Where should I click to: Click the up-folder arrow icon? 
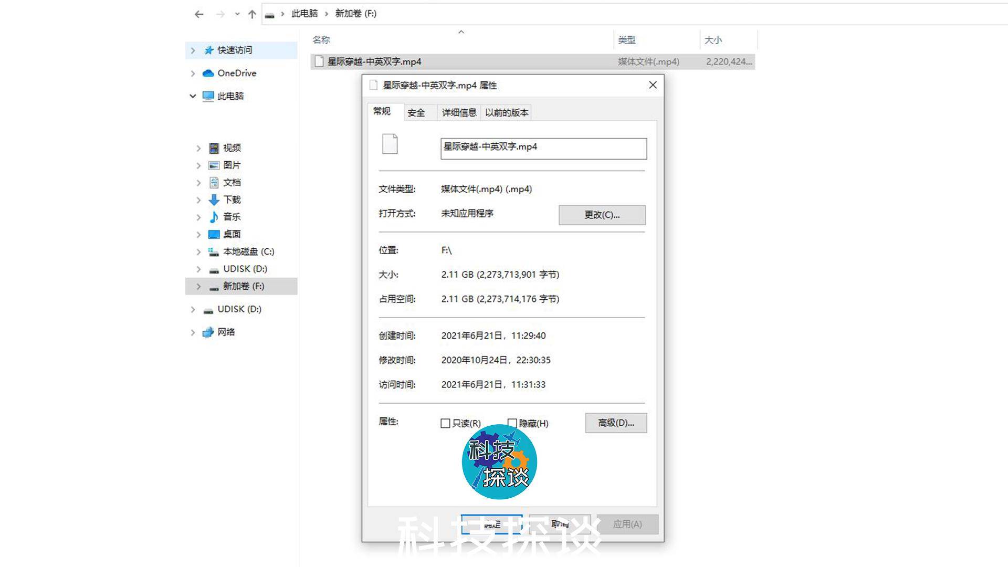click(252, 14)
